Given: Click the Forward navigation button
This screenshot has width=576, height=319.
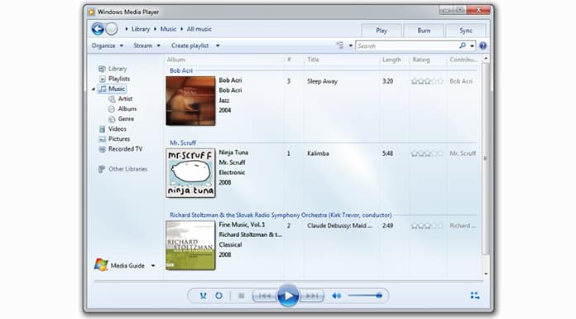Looking at the screenshot, I should [112, 29].
